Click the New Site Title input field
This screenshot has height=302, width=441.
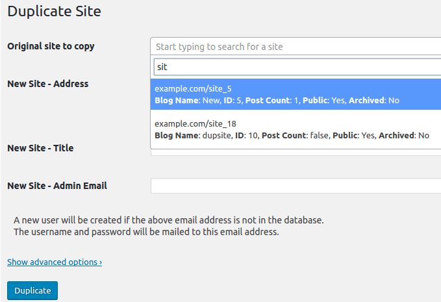296,152
